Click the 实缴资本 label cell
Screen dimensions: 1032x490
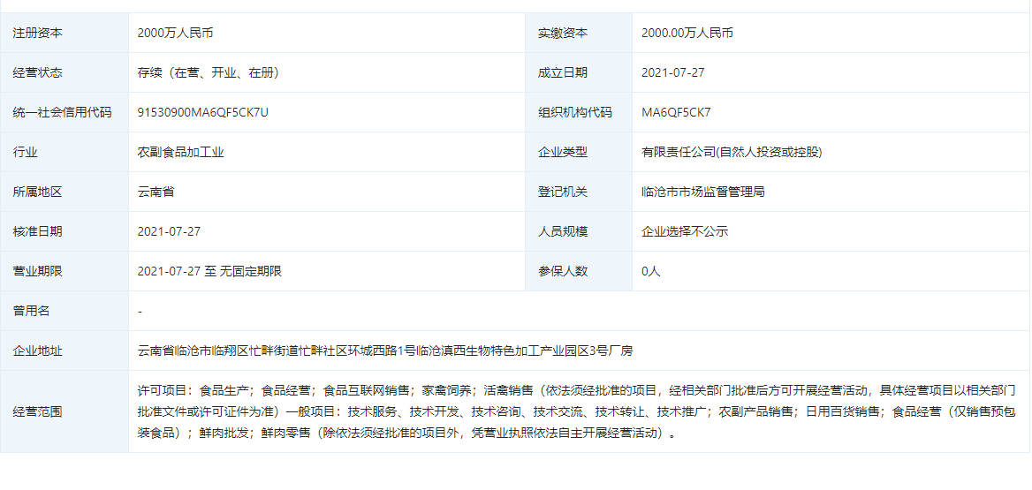579,33
